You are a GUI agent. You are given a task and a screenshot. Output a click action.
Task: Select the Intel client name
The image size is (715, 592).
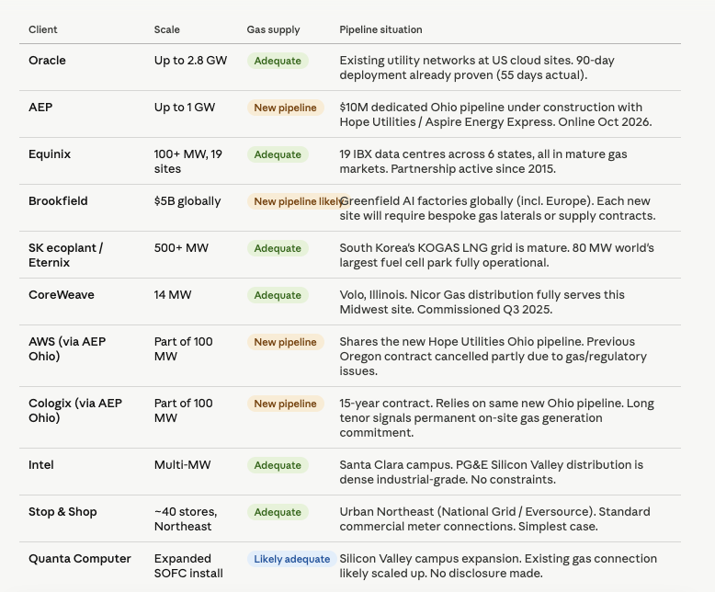(41, 465)
